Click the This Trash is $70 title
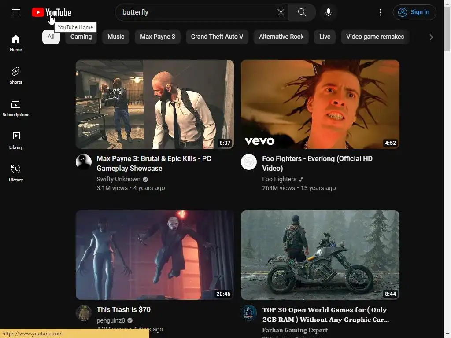 [124, 309]
